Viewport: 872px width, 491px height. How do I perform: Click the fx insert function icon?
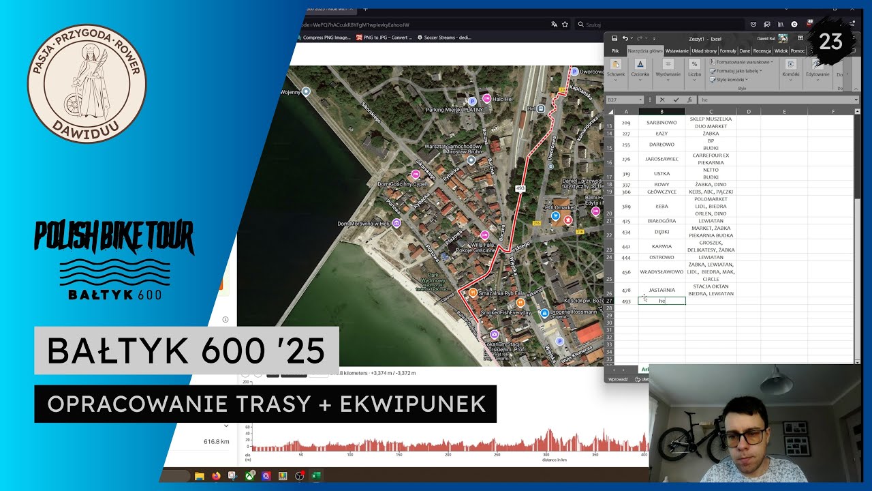tap(689, 100)
